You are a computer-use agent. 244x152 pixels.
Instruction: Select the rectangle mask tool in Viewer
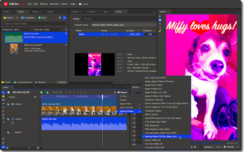[160, 27]
